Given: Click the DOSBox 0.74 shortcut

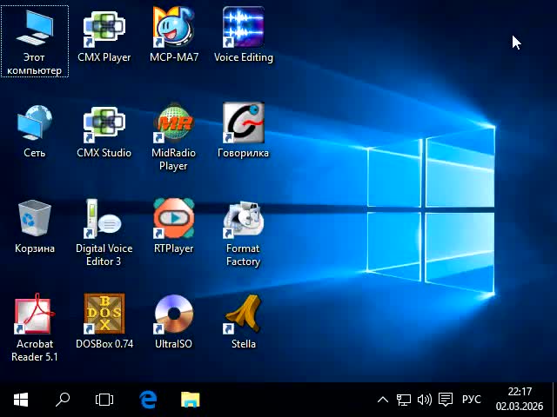Looking at the screenshot, I should point(104,315).
